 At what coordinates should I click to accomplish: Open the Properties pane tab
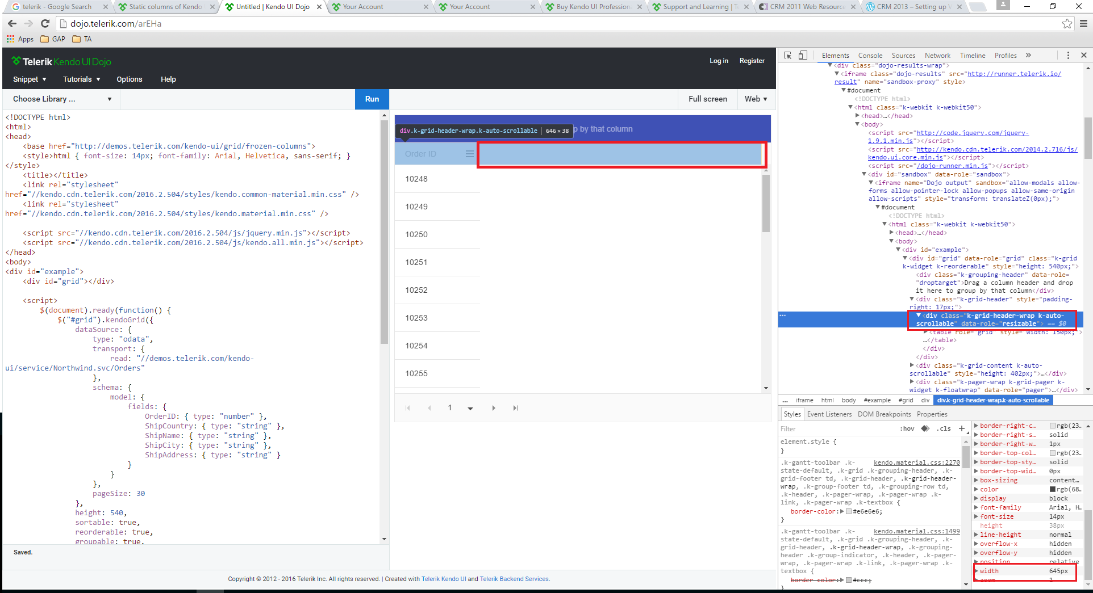point(932,414)
